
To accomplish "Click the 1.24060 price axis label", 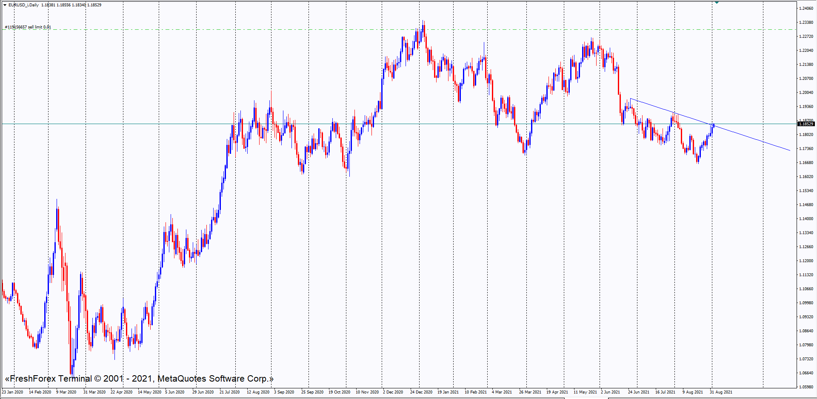I will click(x=806, y=8).
